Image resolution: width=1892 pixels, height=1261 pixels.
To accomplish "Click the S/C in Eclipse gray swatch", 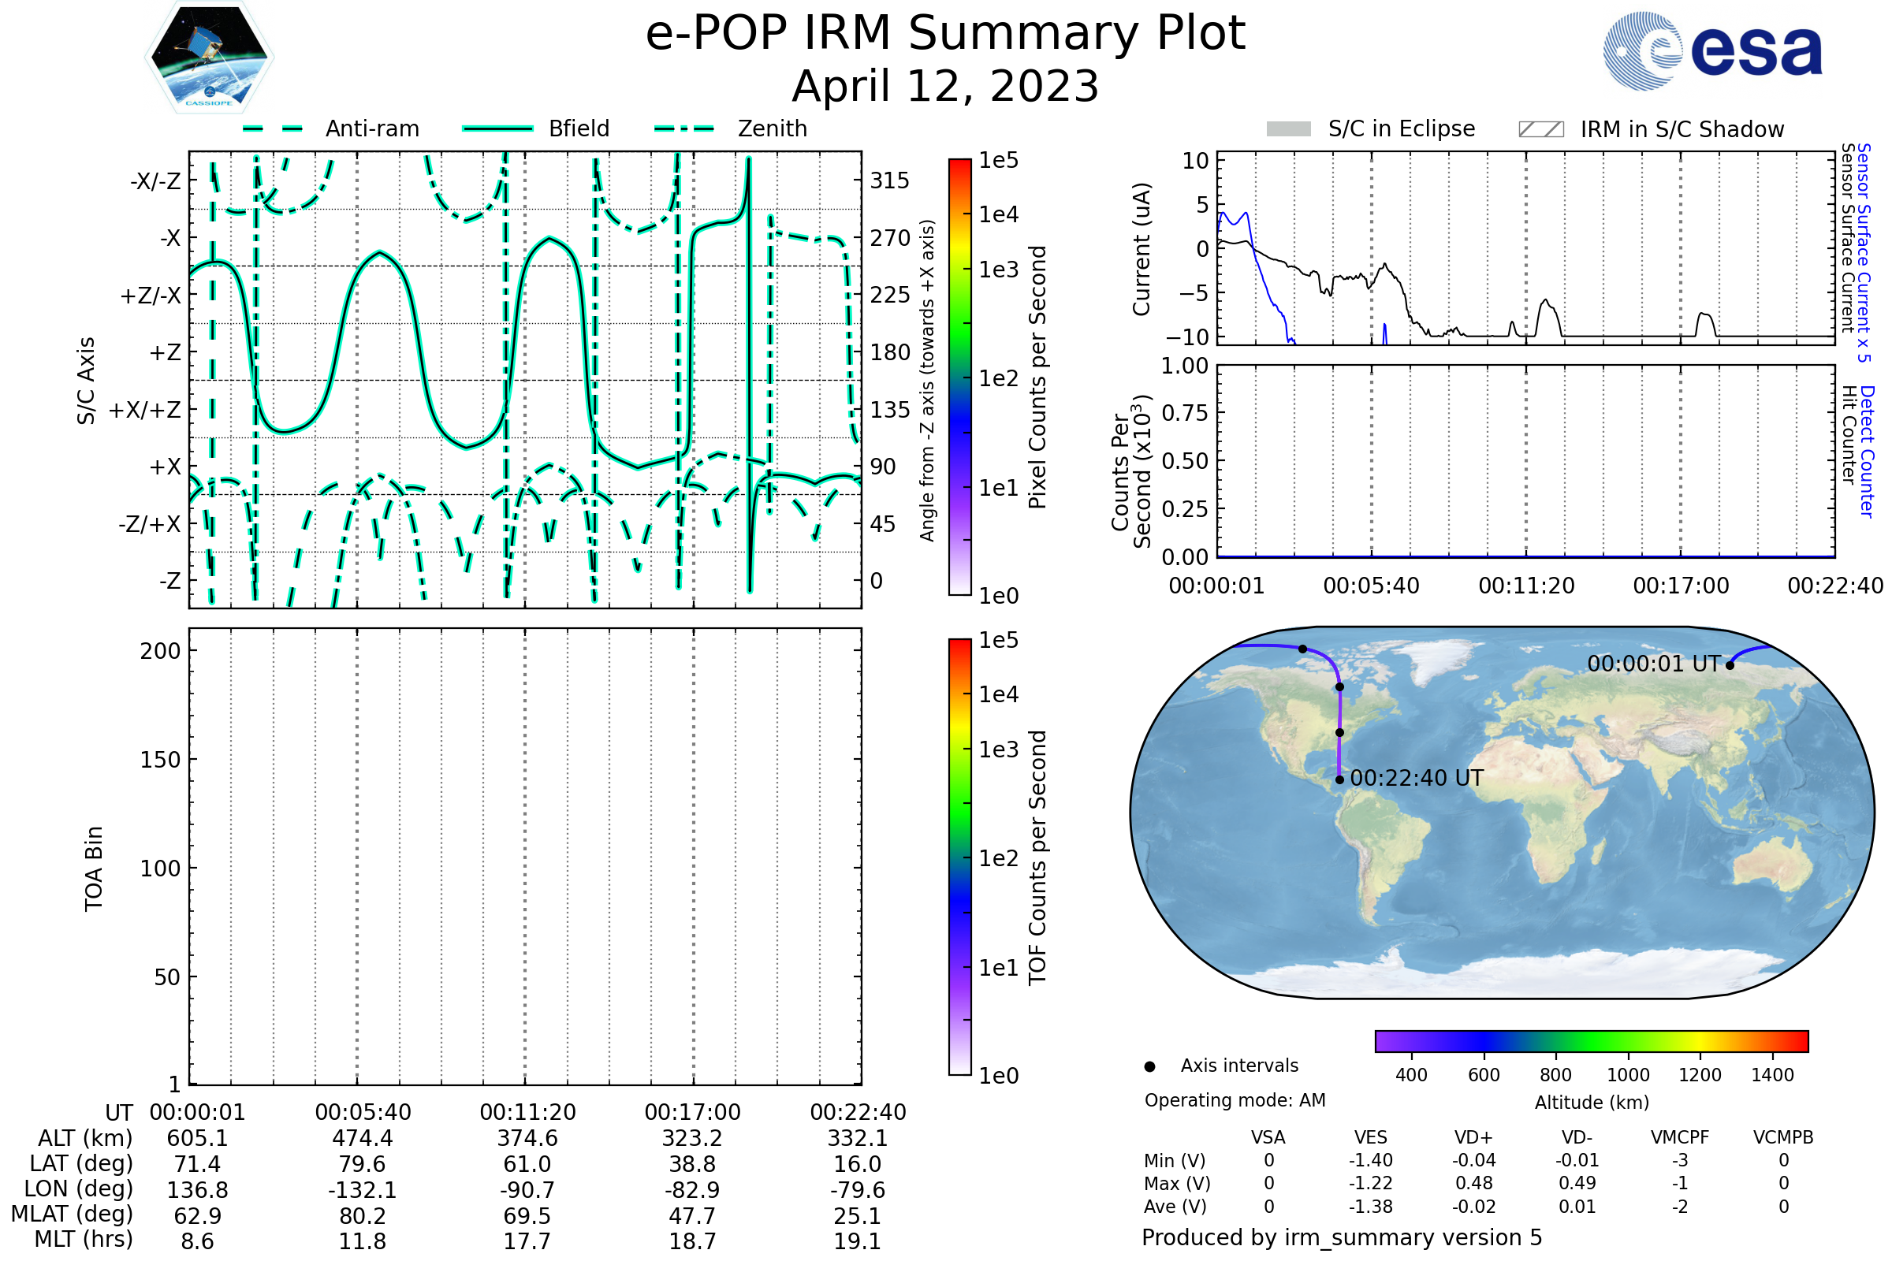I will click(x=1289, y=129).
